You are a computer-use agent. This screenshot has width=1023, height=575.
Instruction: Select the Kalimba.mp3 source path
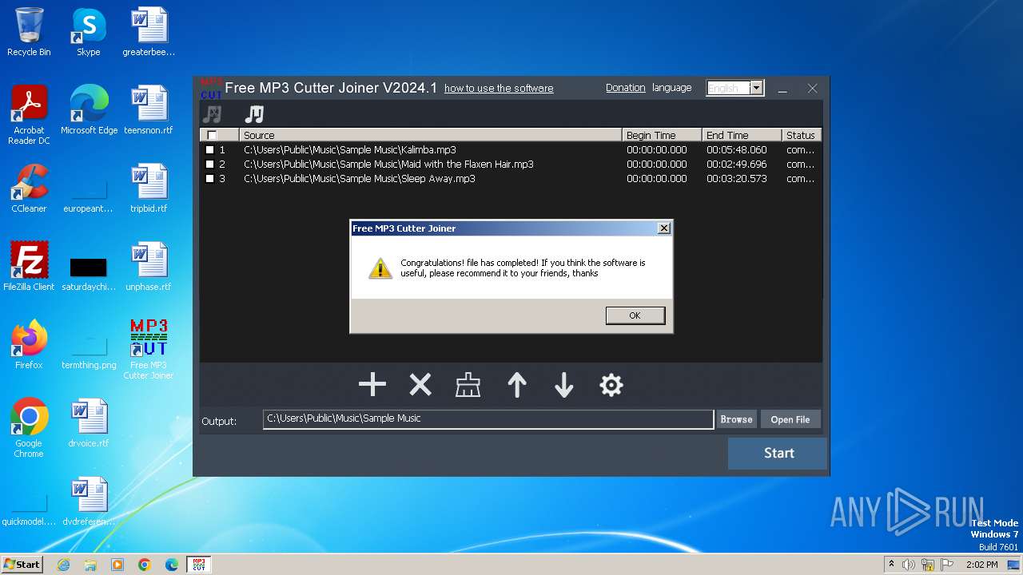(350, 150)
